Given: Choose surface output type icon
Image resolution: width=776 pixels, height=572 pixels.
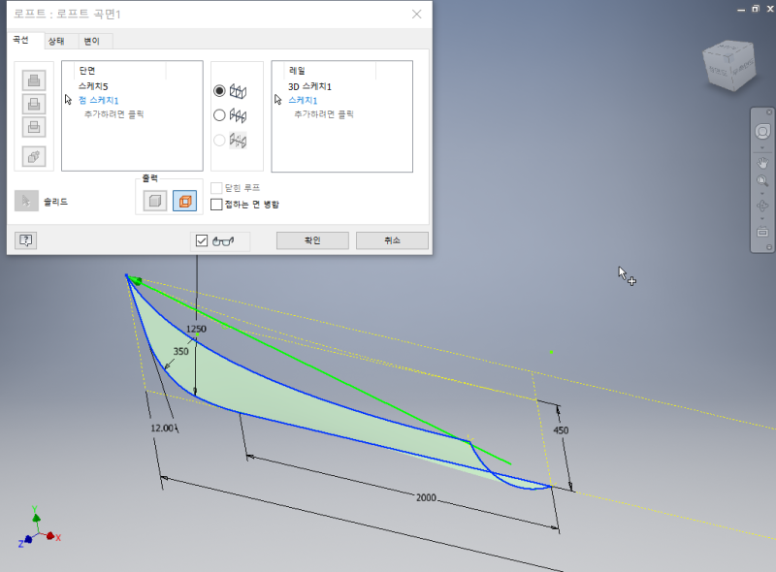Looking at the screenshot, I should pyautogui.click(x=184, y=201).
